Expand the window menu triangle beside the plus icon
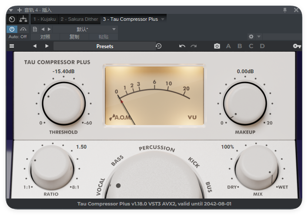 point(11,10)
